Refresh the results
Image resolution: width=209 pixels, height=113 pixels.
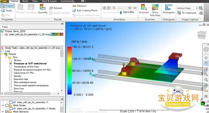56,8
